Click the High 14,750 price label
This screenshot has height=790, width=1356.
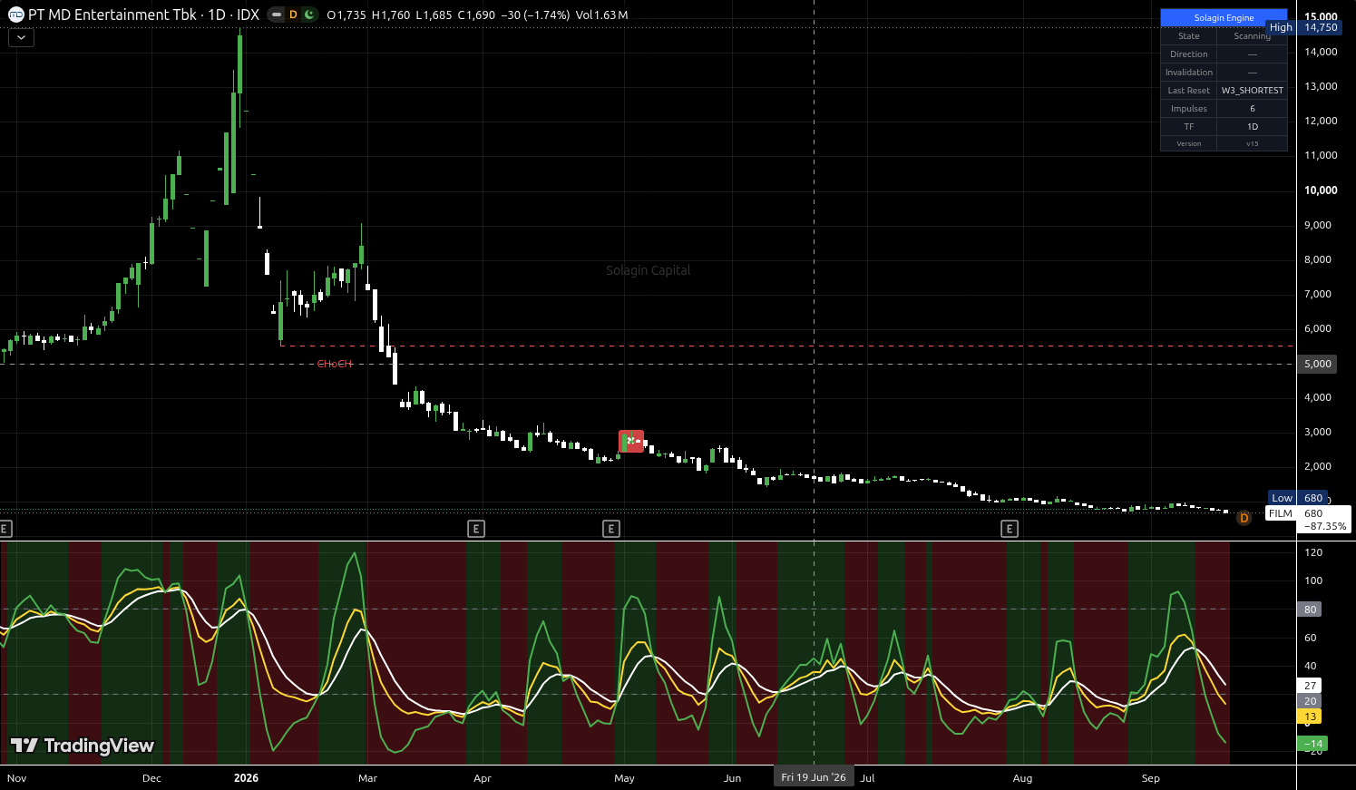(1304, 27)
